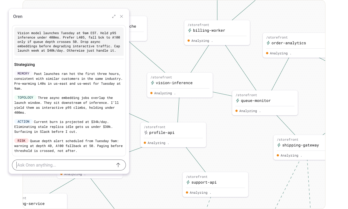348x209 pixels.
Task: Click /storefront path on billing-worker card
Action: tap(198, 25)
